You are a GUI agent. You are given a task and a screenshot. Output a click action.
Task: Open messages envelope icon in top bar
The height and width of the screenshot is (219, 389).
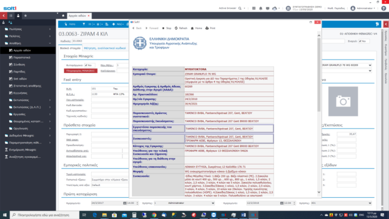click(254, 8)
